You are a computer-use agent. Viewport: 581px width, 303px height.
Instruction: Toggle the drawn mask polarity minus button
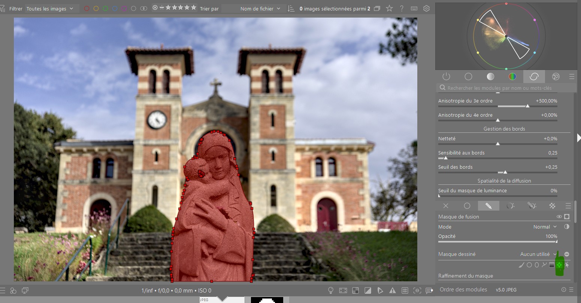pos(567,254)
